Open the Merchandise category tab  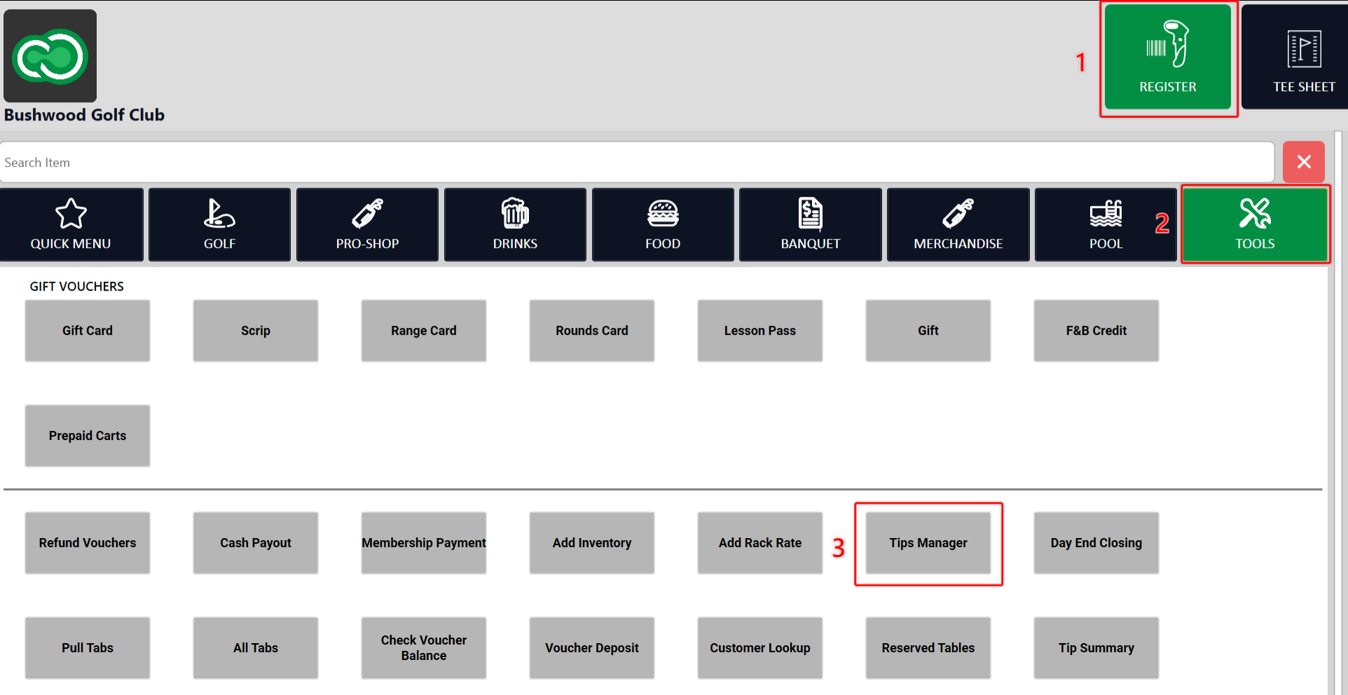coord(958,225)
